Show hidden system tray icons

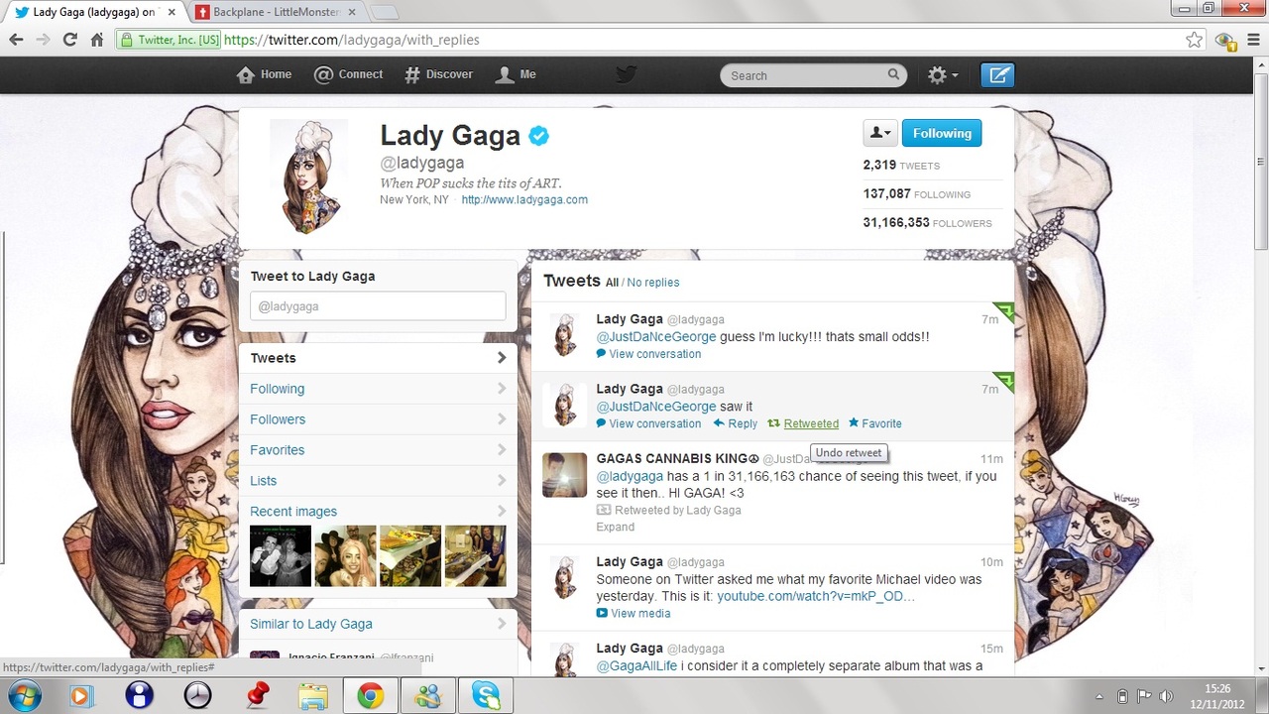tap(1098, 696)
